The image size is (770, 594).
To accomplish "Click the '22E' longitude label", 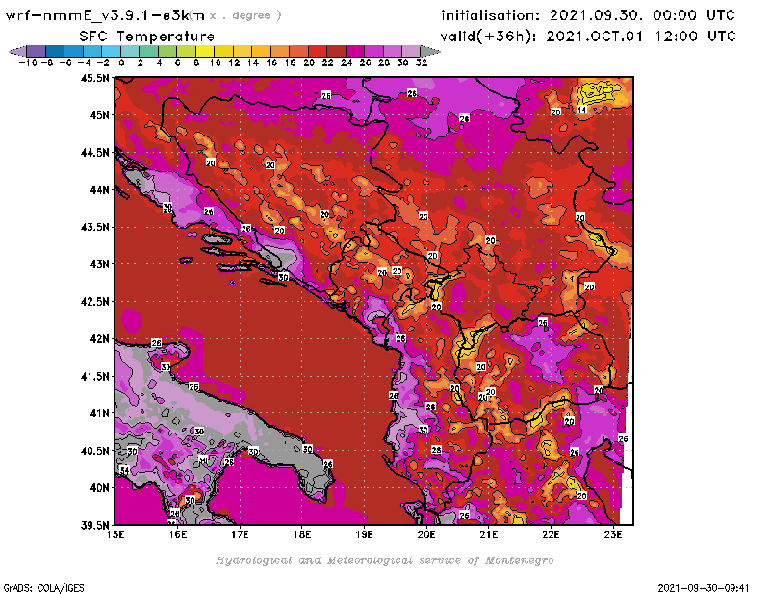I will (551, 534).
